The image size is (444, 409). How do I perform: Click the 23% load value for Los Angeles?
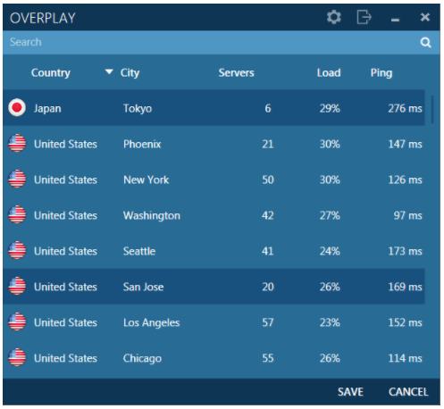(330, 323)
